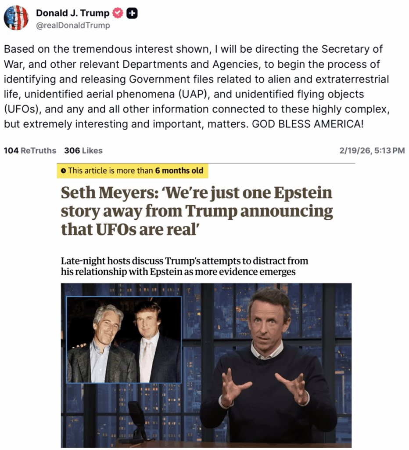This screenshot has width=409, height=450.
Task: Click the microphone on the desk
Action: click(137, 421)
